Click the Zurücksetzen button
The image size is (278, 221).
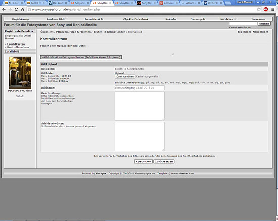[x=164, y=162]
